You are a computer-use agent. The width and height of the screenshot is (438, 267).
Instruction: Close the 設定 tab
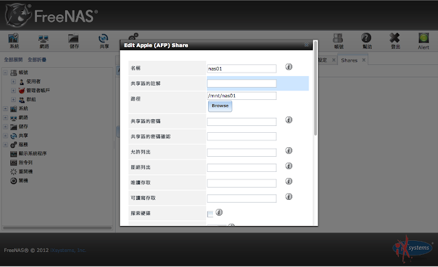click(x=333, y=60)
